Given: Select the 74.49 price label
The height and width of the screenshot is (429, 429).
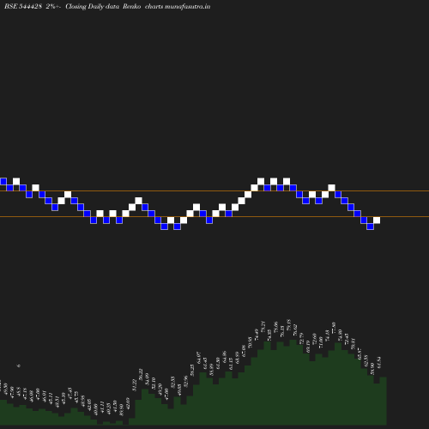Looking at the screenshot, I should pyautogui.click(x=257, y=335).
